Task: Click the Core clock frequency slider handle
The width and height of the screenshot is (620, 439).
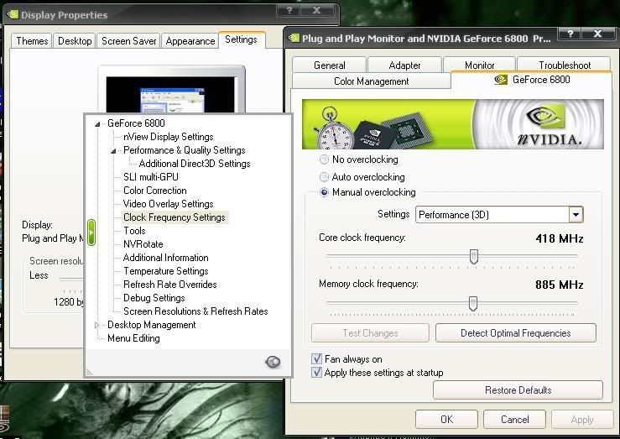Action: (x=474, y=256)
